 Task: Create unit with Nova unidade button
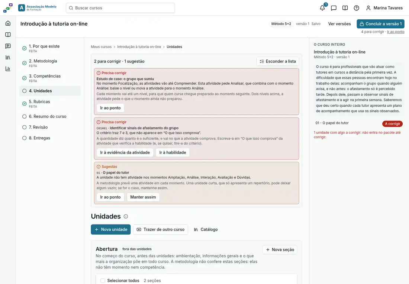(111, 229)
